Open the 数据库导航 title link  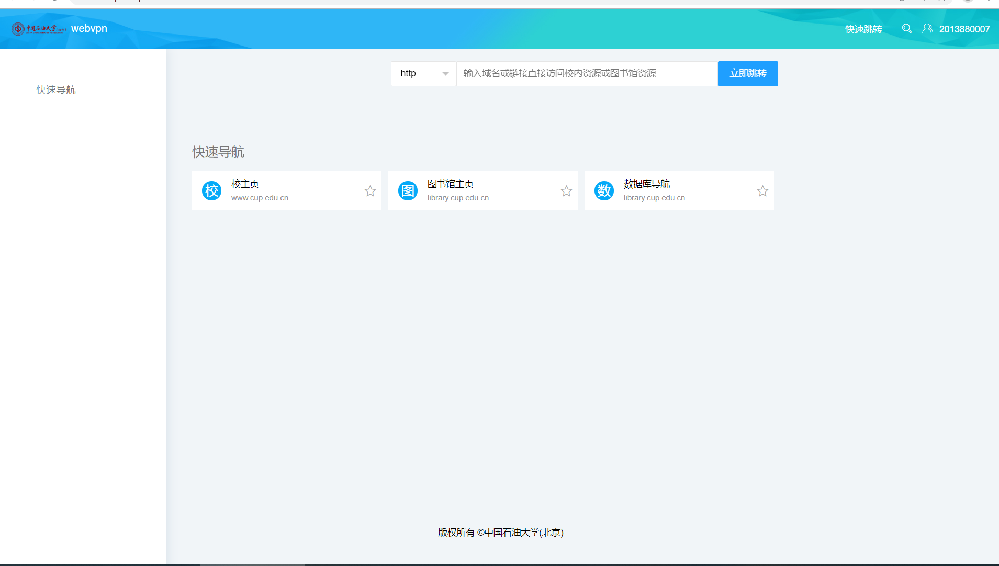(x=646, y=184)
